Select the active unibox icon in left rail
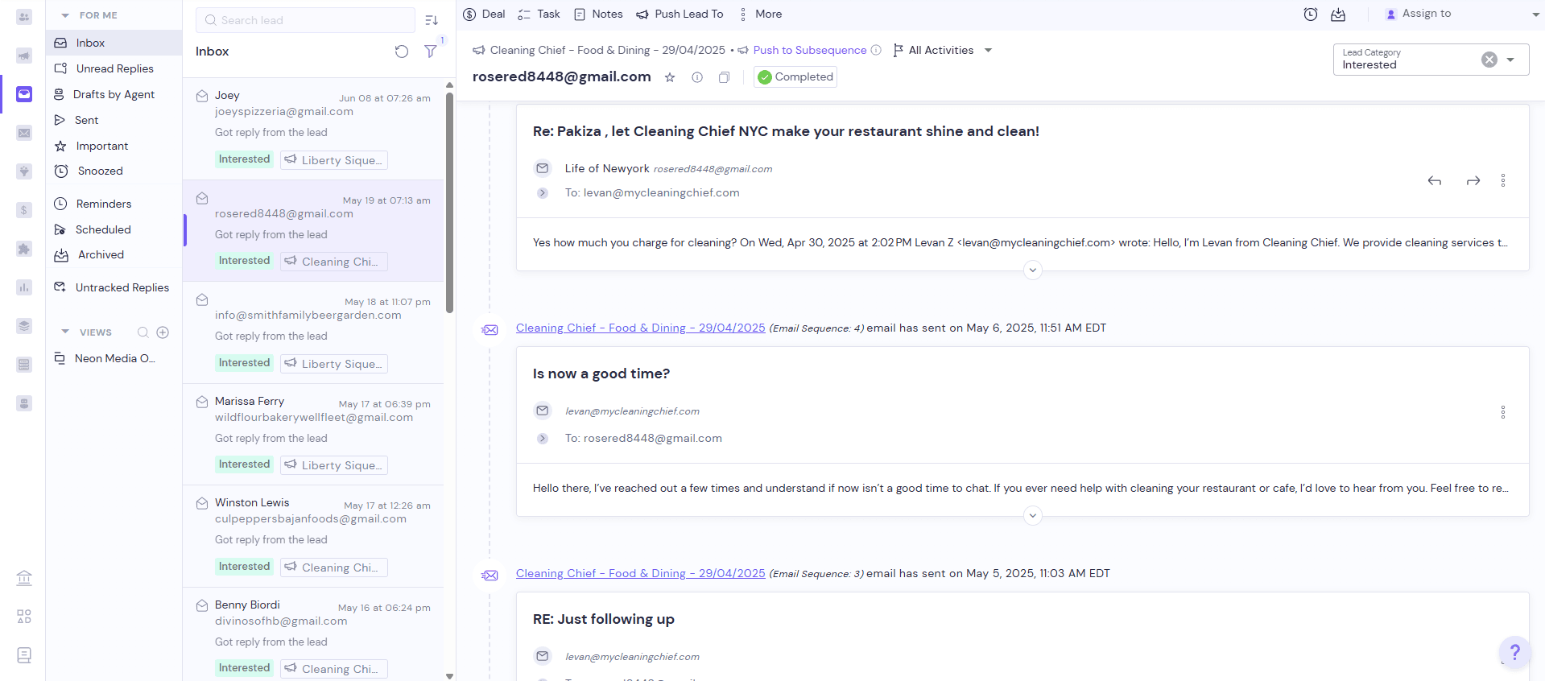 point(24,94)
